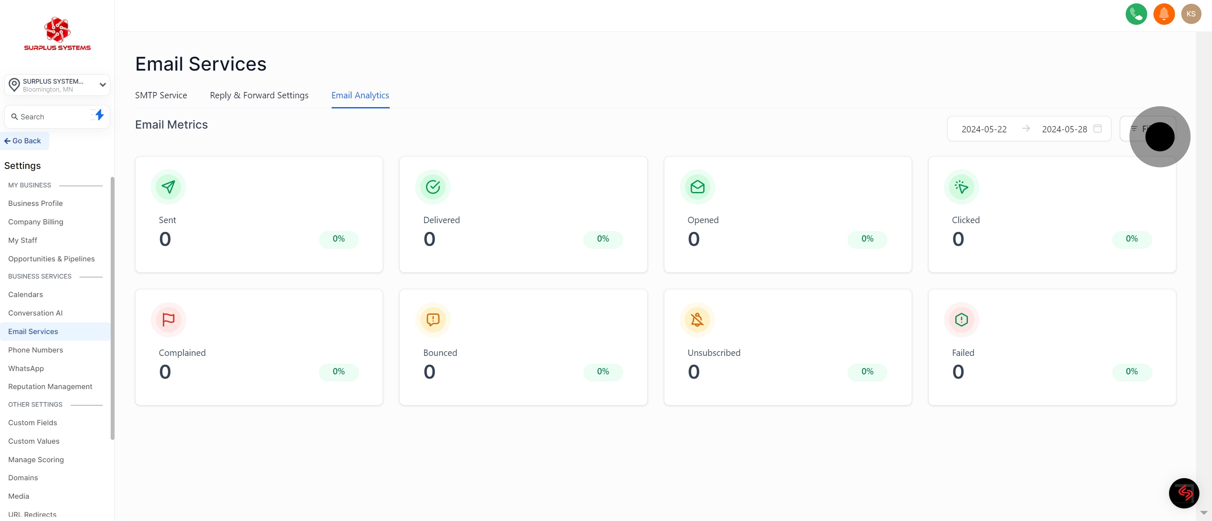Open Phone Numbers settings

[x=35, y=350]
